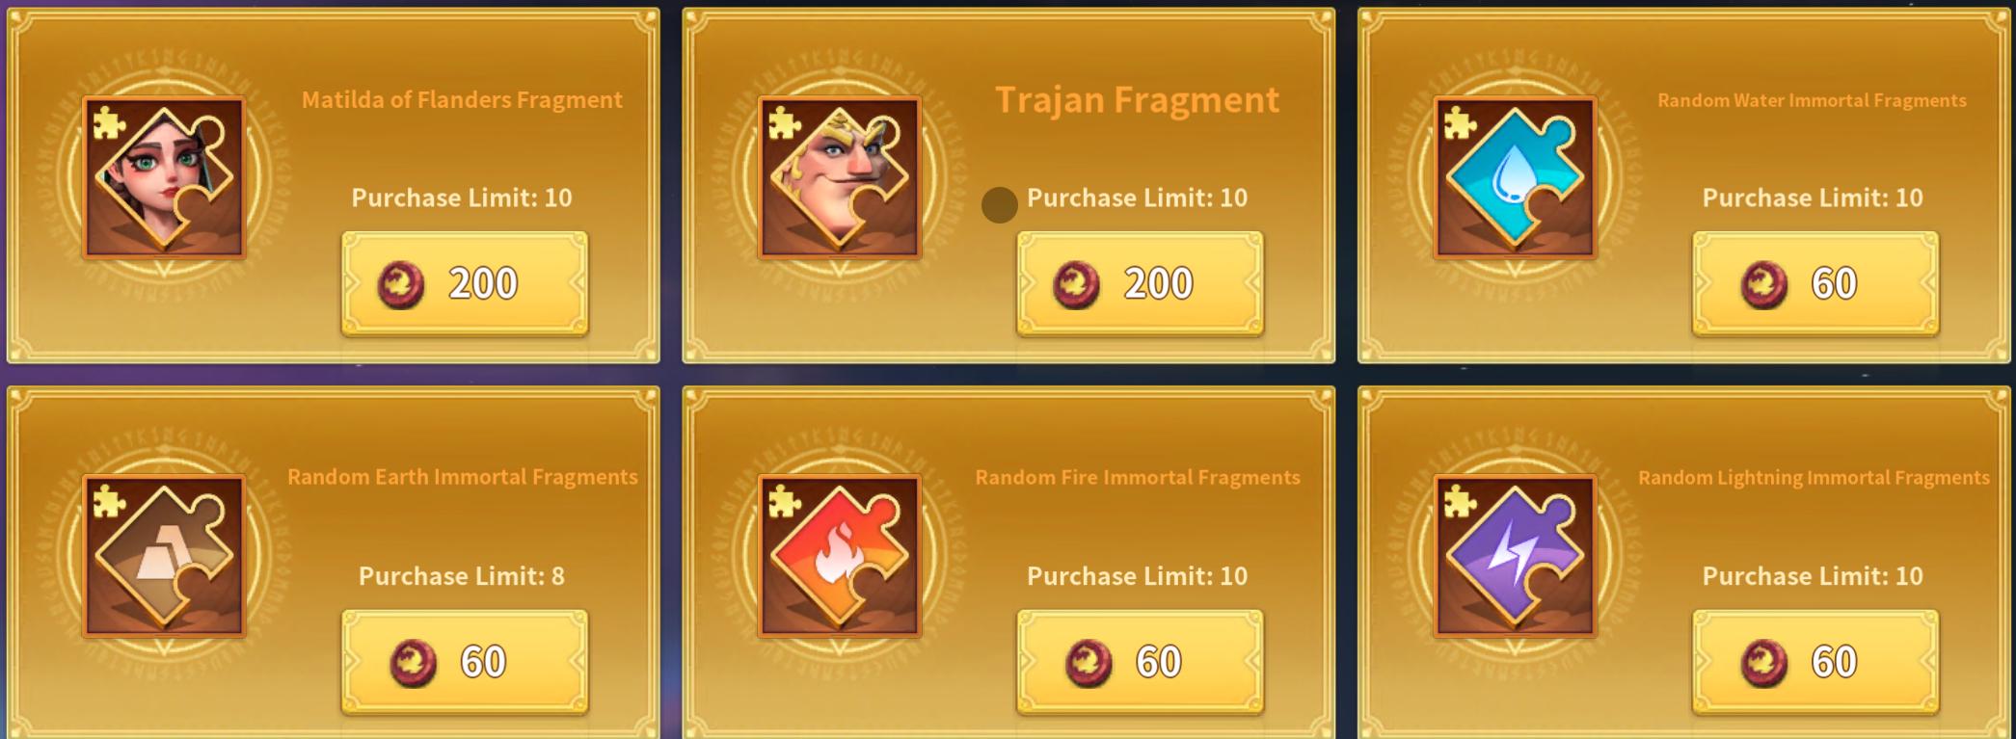Viewport: 2016px width, 739px height.
Task: Buy Random Water Immortal Fragments for 60
Action: pos(1815,283)
